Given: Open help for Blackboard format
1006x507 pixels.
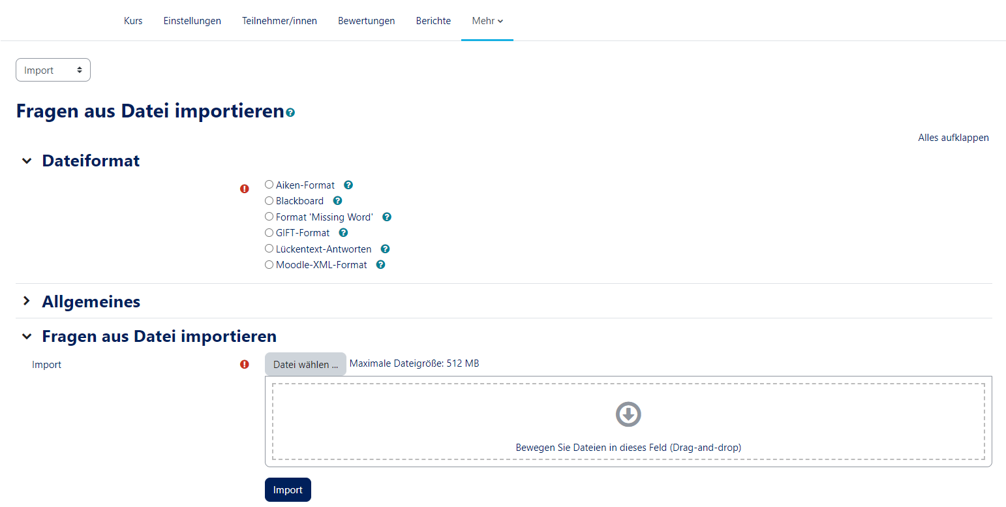Looking at the screenshot, I should tap(337, 201).
